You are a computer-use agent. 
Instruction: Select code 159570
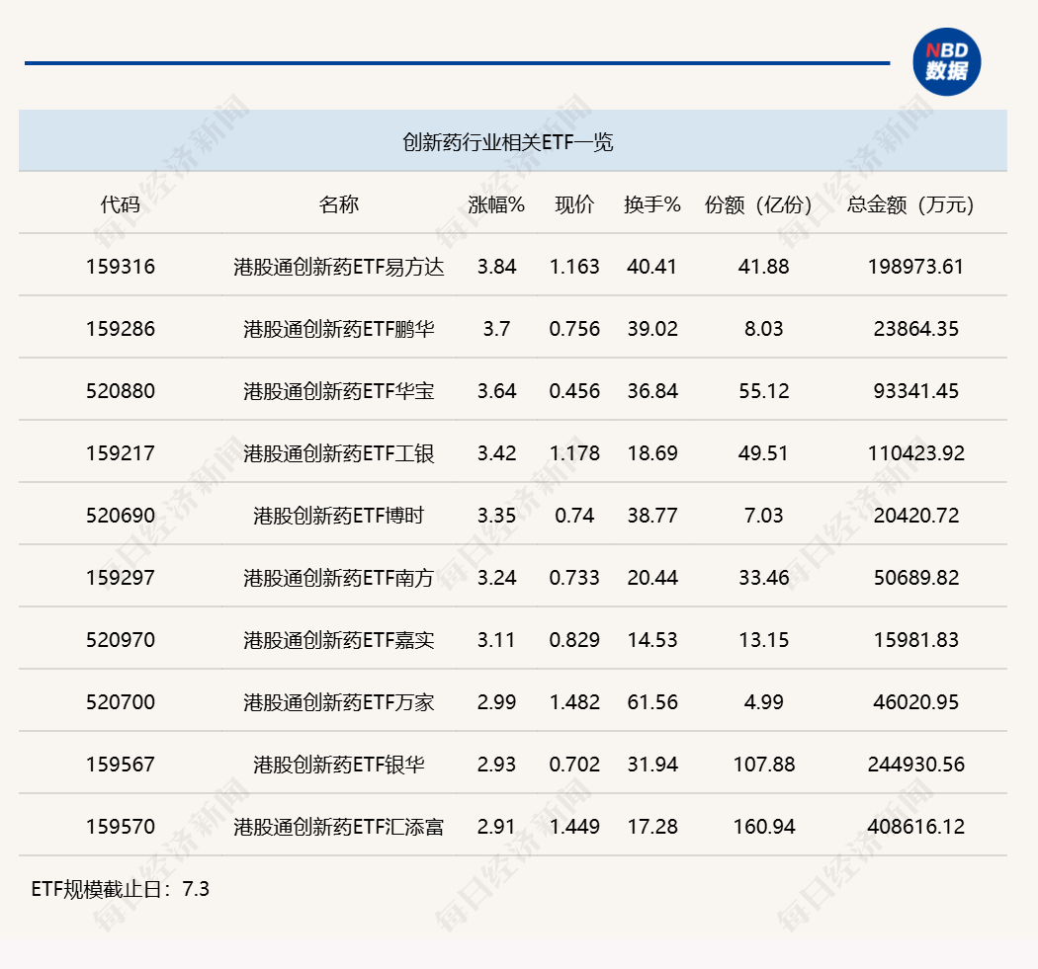pyautogui.click(x=121, y=826)
